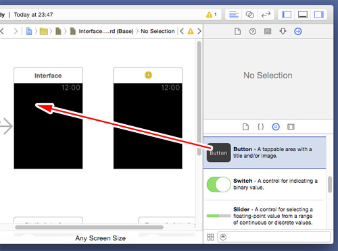Show the Version editor
Viewport: 338px width, 251px height.
266,15
